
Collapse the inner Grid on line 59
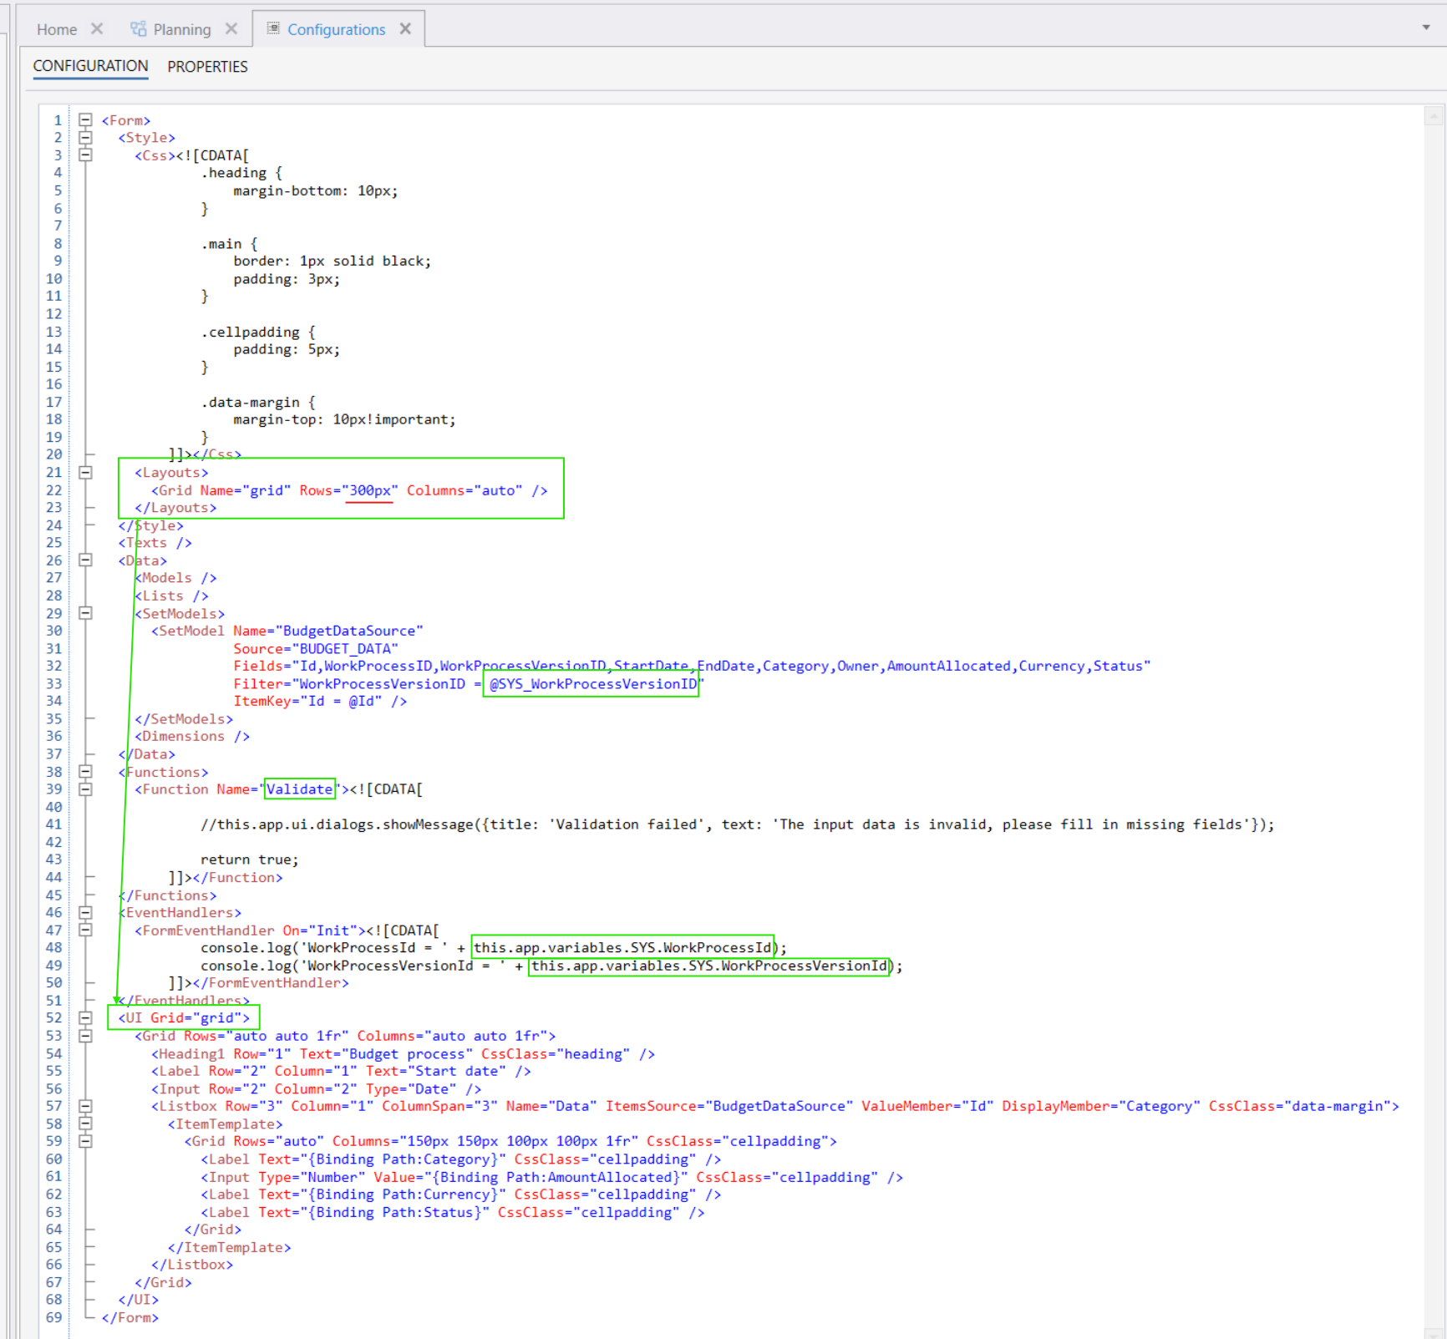(85, 1142)
